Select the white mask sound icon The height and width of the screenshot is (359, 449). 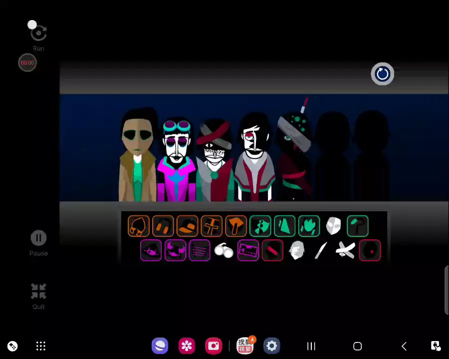[x=333, y=226]
